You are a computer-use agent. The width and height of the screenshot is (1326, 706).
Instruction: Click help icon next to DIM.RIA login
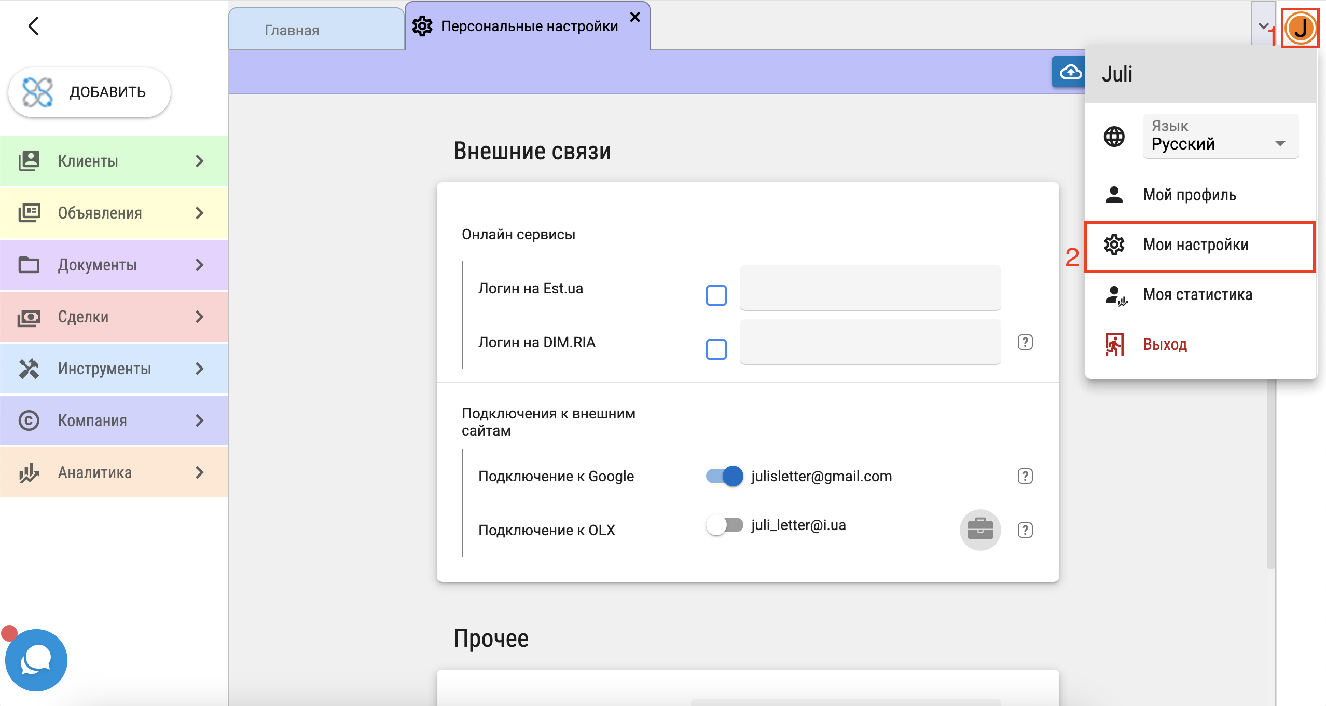click(x=1025, y=342)
